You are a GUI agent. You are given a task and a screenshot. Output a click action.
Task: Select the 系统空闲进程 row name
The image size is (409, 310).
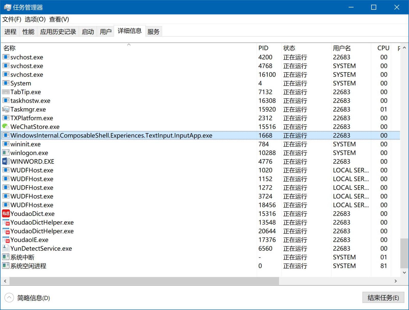pos(28,266)
